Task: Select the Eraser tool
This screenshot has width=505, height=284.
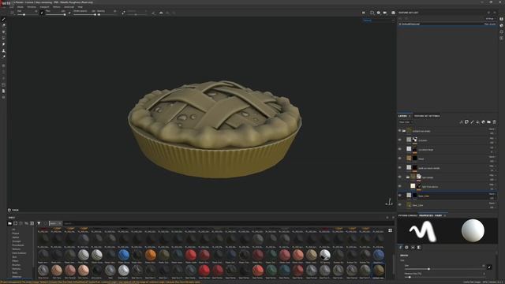Action: coord(3,25)
